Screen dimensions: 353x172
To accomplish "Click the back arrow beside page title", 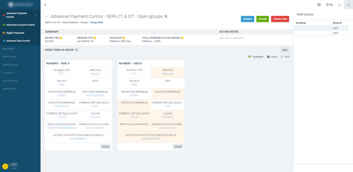I will pyautogui.click(x=47, y=17).
